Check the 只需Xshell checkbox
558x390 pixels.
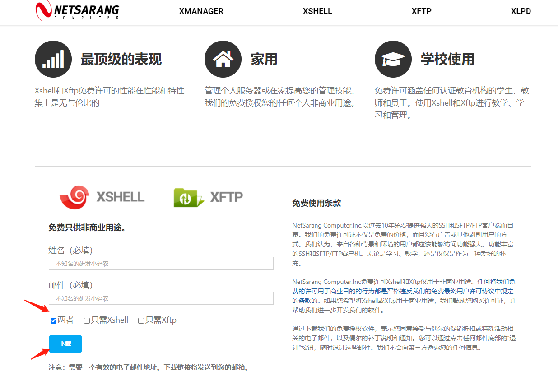(87, 320)
